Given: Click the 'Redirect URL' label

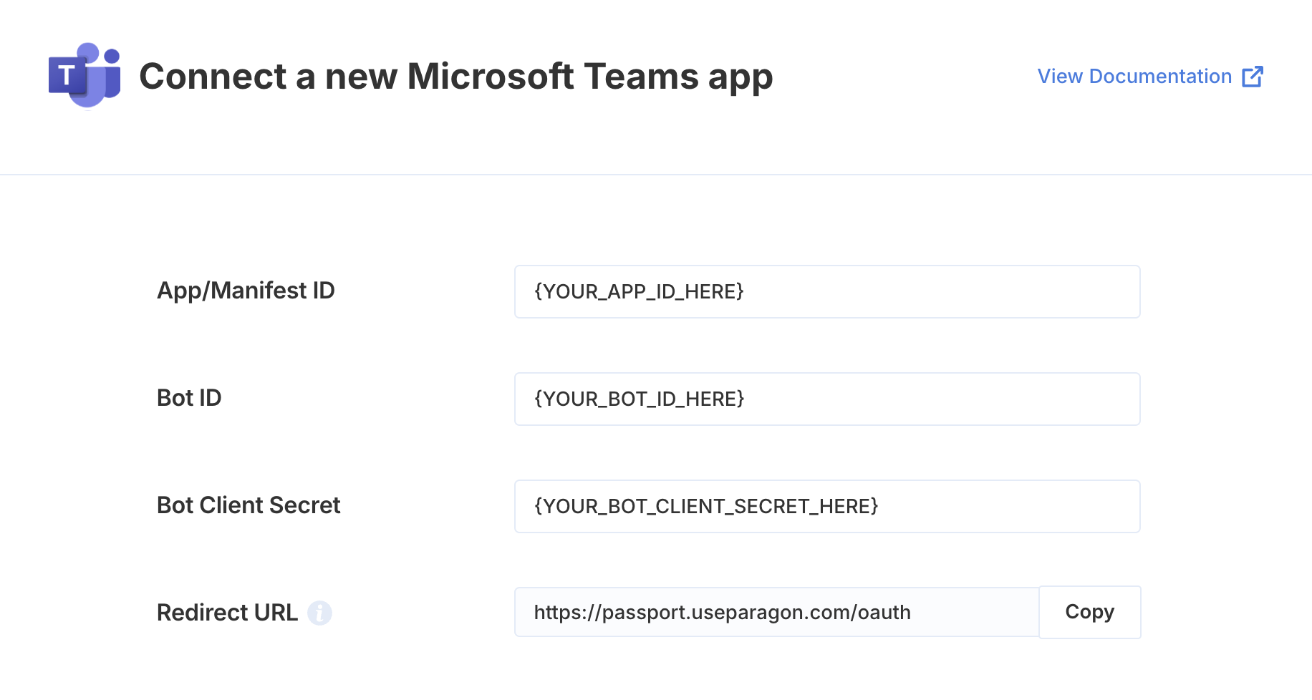Looking at the screenshot, I should tap(227, 613).
